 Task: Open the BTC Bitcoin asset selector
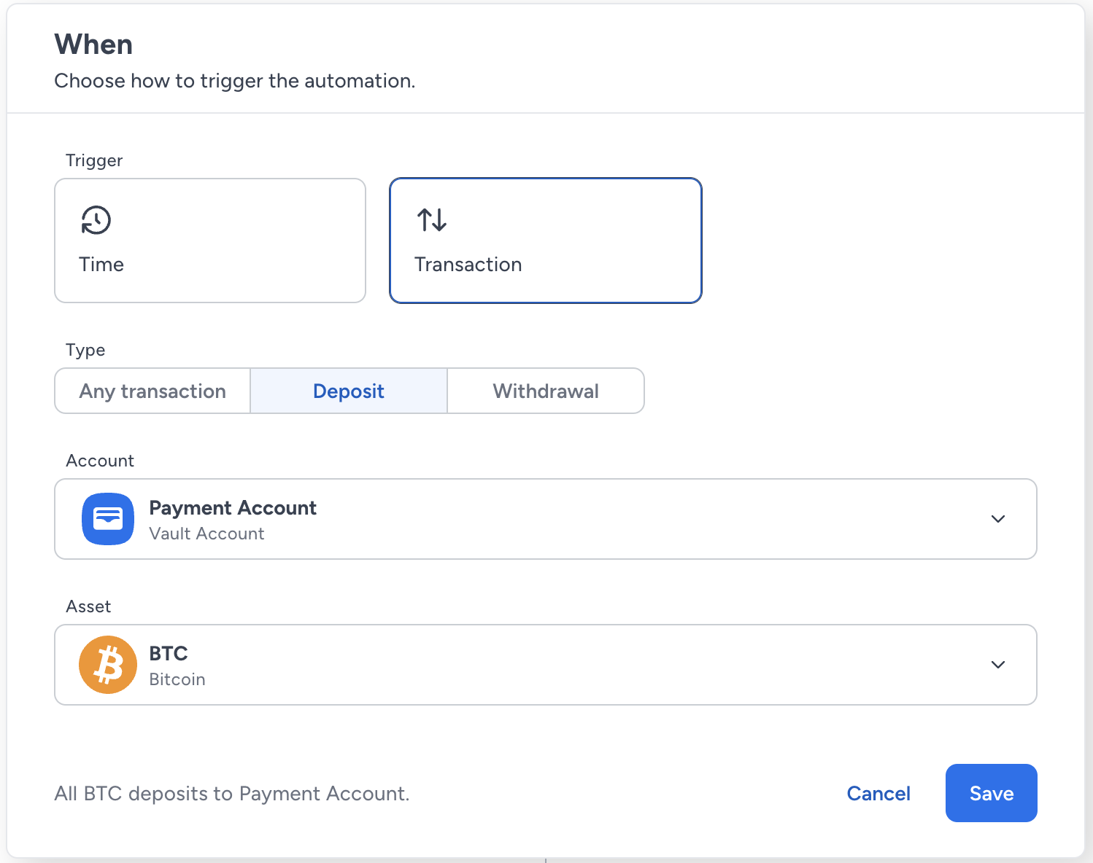546,665
